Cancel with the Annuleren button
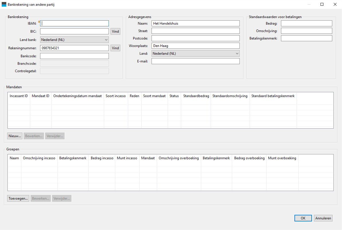This screenshot has width=342, height=230. tap(323, 218)
